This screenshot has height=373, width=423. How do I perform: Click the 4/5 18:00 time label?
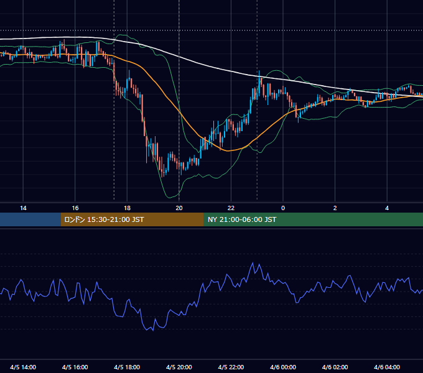127,367
